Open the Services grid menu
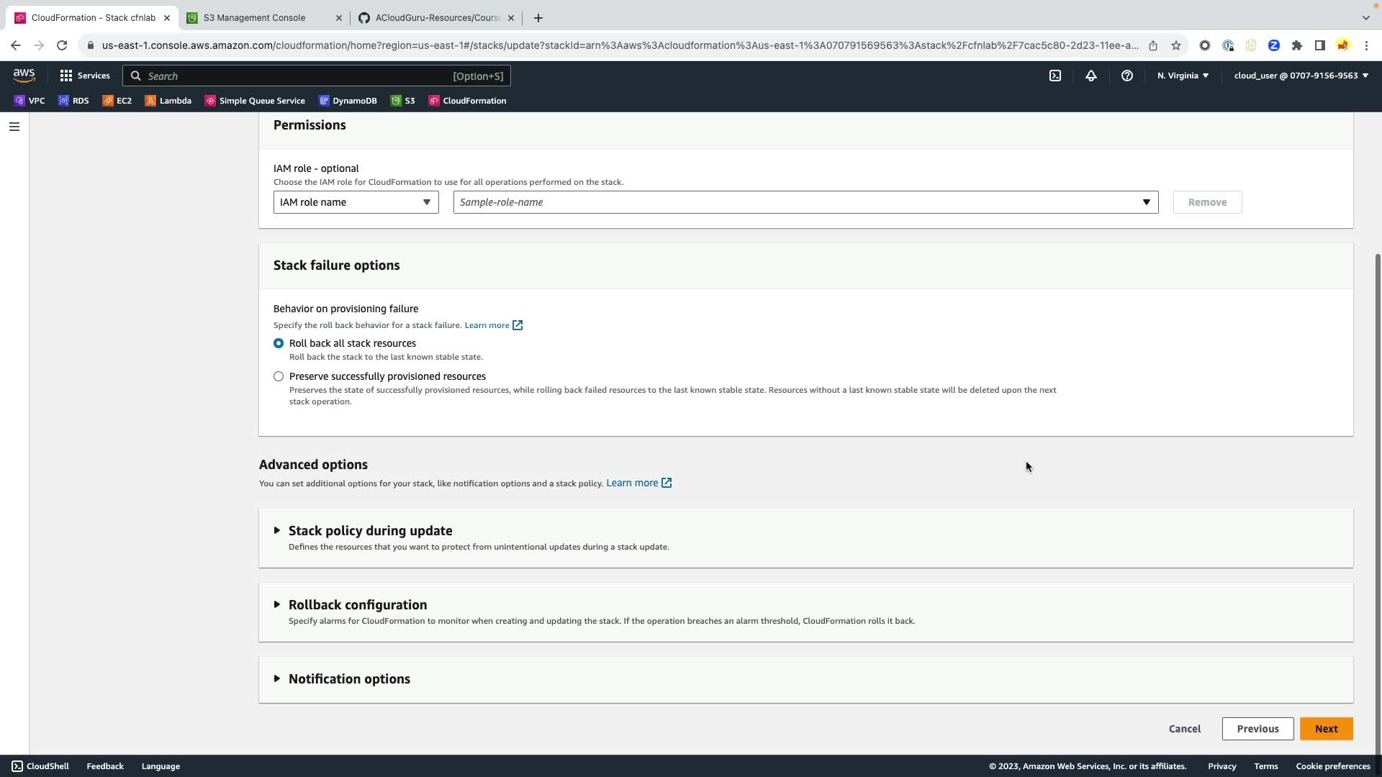The image size is (1382, 777). pyautogui.click(x=84, y=76)
